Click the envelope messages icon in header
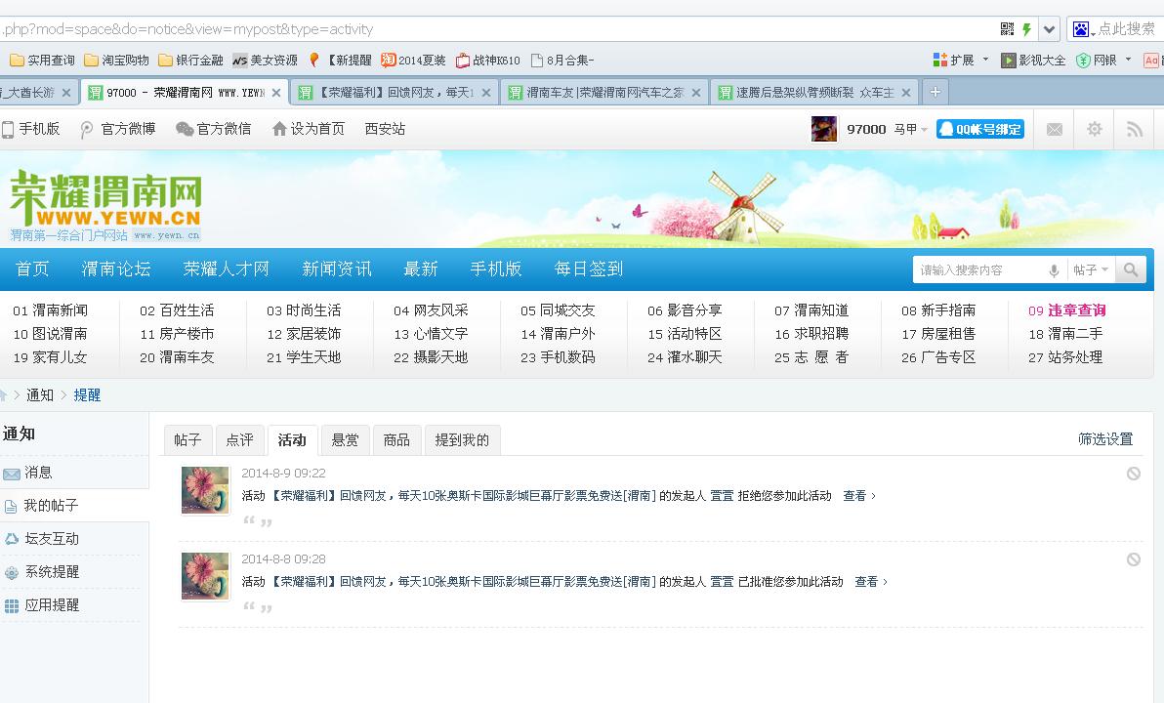 1054,129
